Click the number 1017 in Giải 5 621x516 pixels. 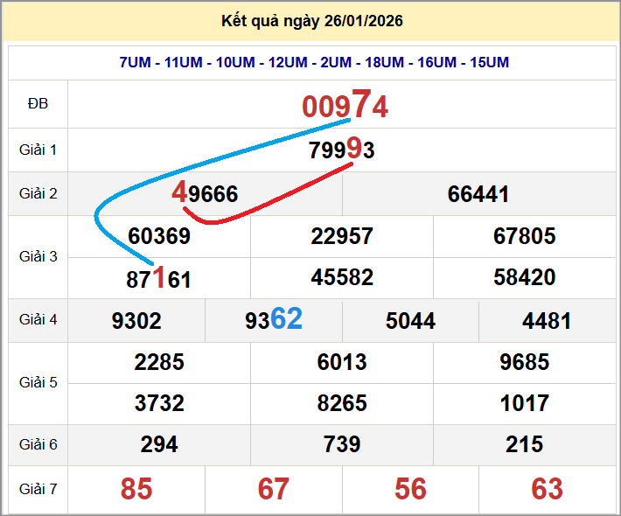point(524,403)
